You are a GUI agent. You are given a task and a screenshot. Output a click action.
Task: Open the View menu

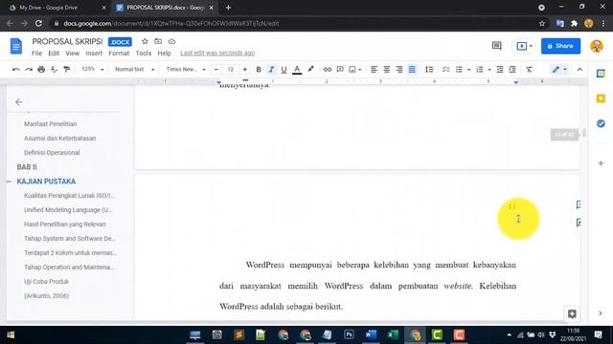(x=73, y=54)
